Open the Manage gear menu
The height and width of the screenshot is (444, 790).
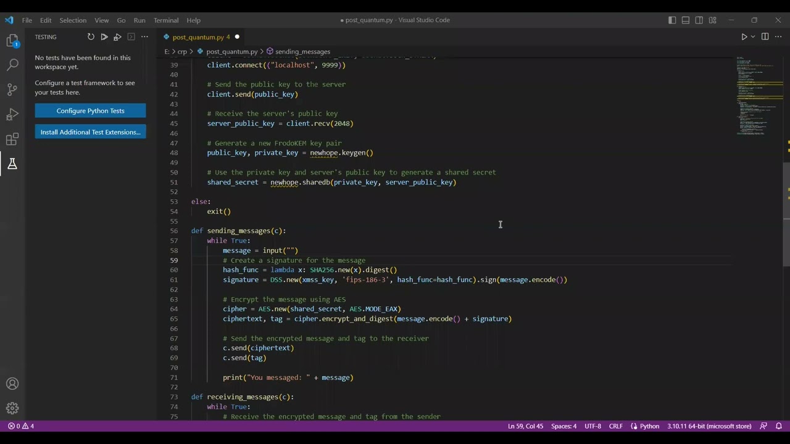(x=12, y=408)
